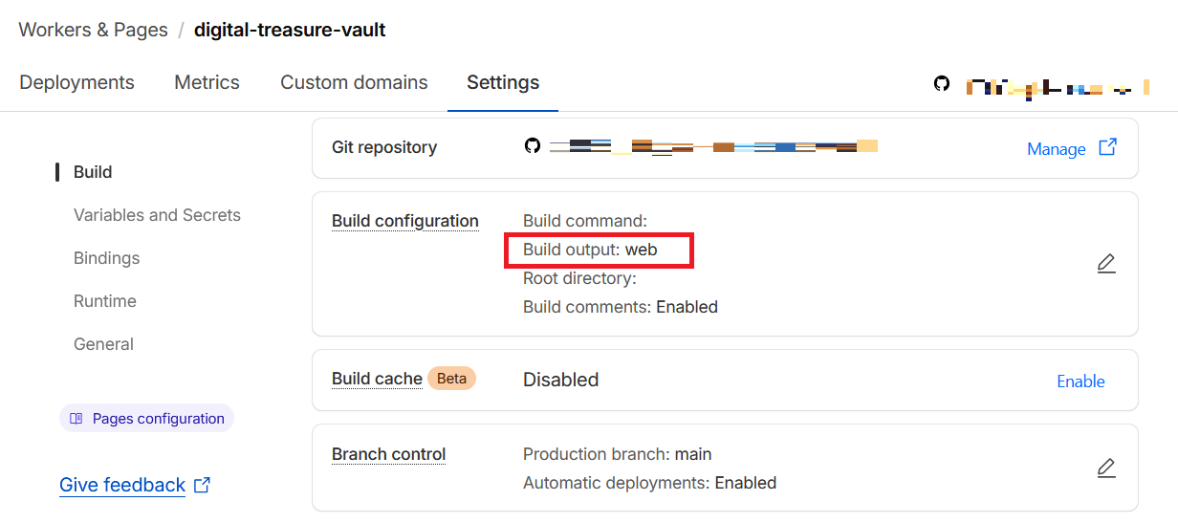The width and height of the screenshot is (1178, 523).
Task: Click the external link icon beside Give feedback
Action: [x=202, y=485]
